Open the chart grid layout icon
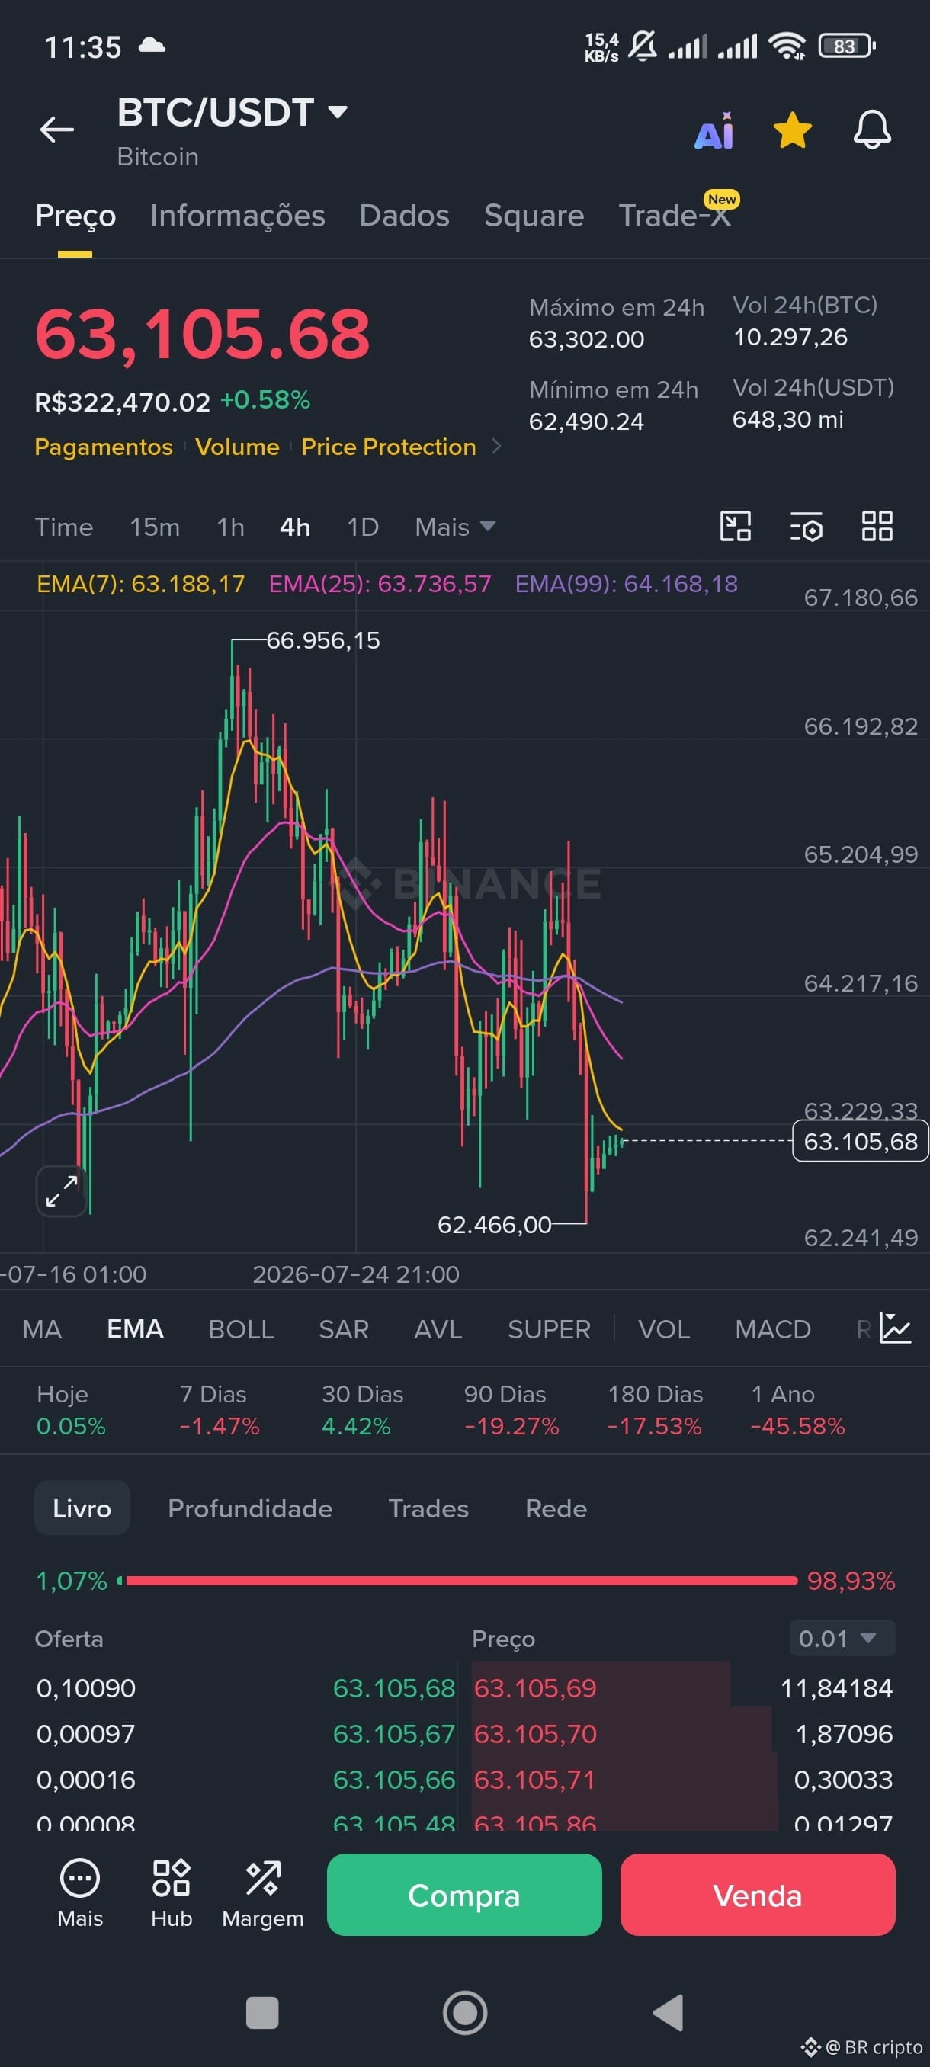Viewport: 930px width, 2067px height. 877,527
